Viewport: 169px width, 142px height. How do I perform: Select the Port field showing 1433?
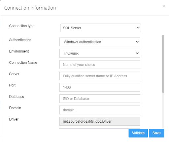[x=100, y=87]
